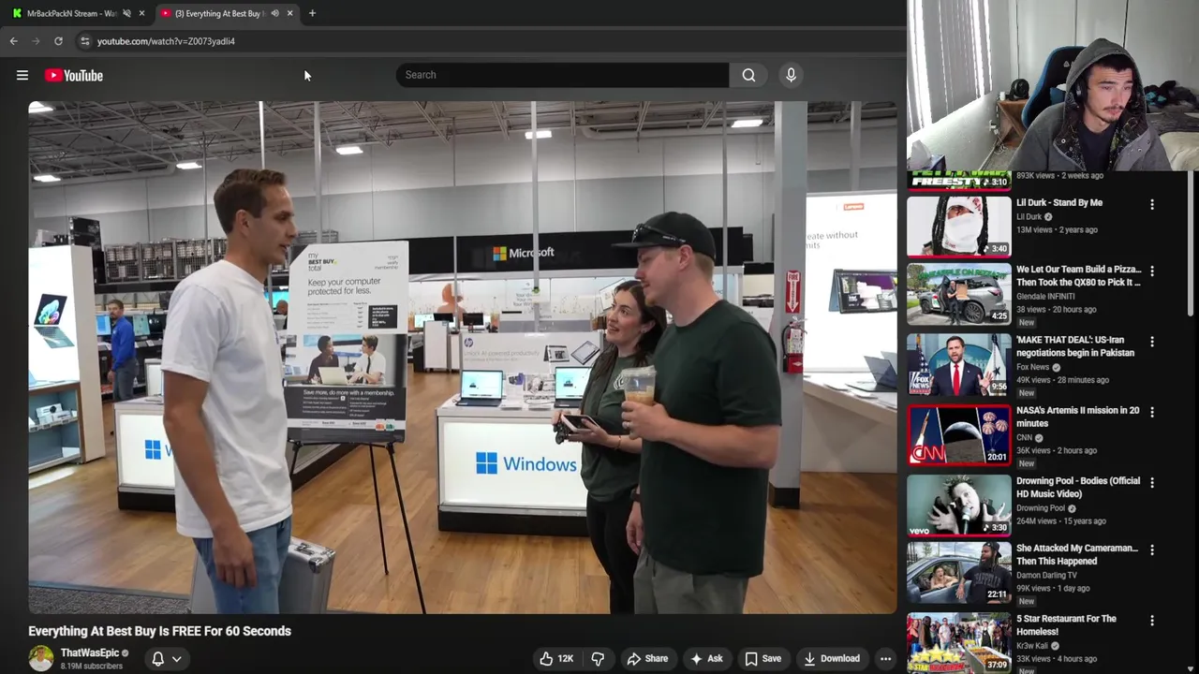Screen dimensions: 1199x674
Task: Close the MrBackPackN Stream tab
Action: [141, 13]
